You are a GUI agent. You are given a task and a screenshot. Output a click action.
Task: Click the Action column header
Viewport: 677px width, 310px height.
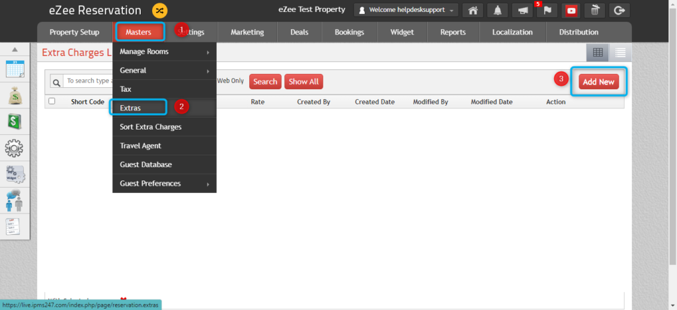(555, 102)
